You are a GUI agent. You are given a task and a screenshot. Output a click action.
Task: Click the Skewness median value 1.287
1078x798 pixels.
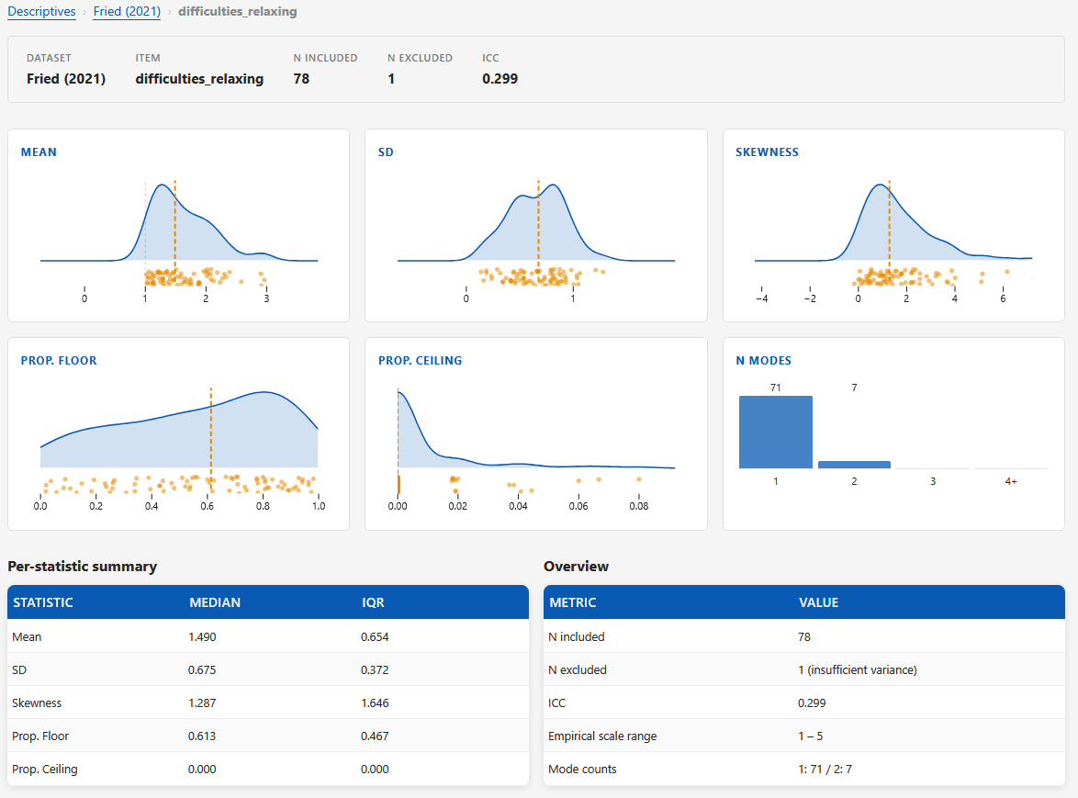pos(202,703)
